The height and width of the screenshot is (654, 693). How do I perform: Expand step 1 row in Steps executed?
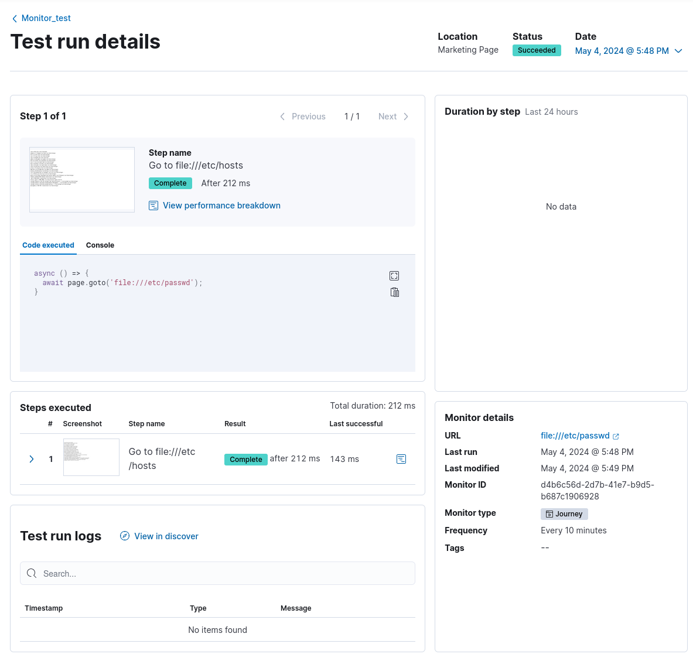(x=32, y=459)
